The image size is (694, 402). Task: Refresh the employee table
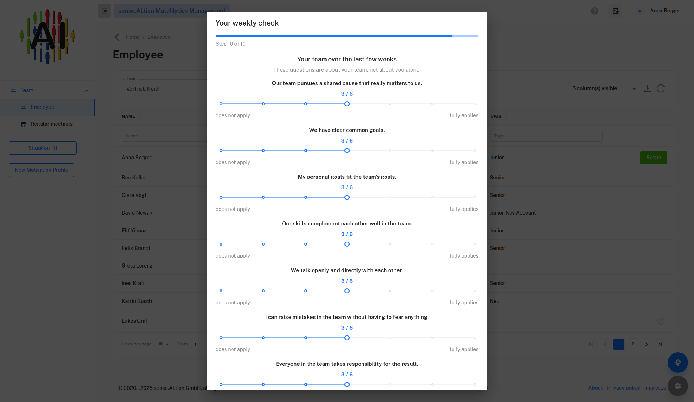[x=661, y=88]
